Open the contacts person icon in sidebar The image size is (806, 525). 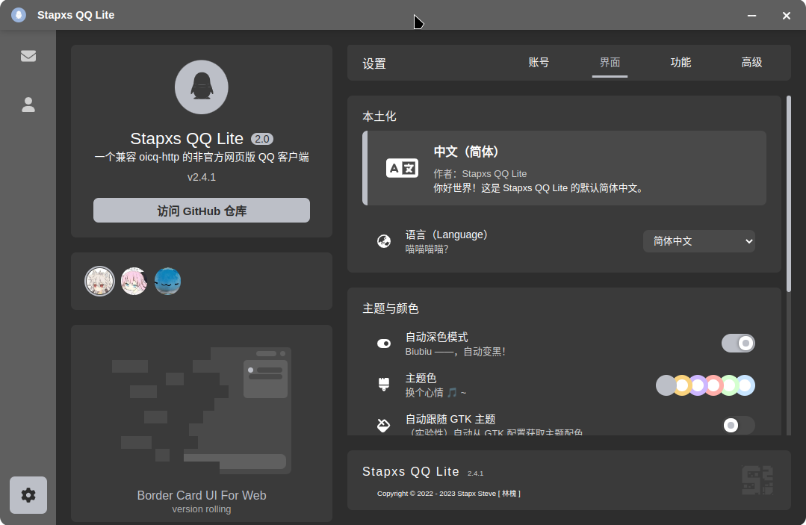pyautogui.click(x=28, y=105)
